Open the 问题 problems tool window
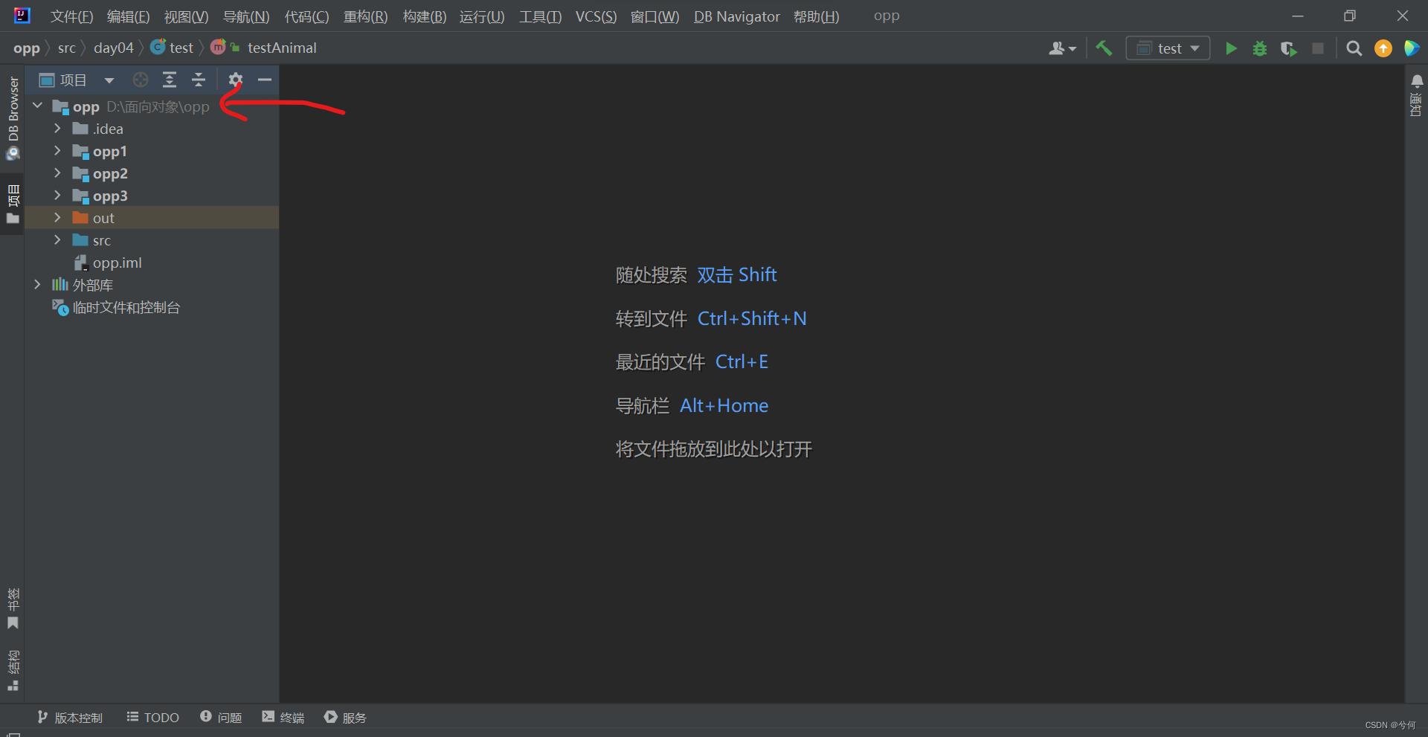The image size is (1428, 737). pyautogui.click(x=221, y=718)
